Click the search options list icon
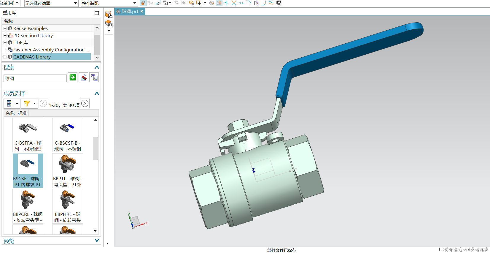Viewport: 490px width, 253px height. [x=94, y=78]
